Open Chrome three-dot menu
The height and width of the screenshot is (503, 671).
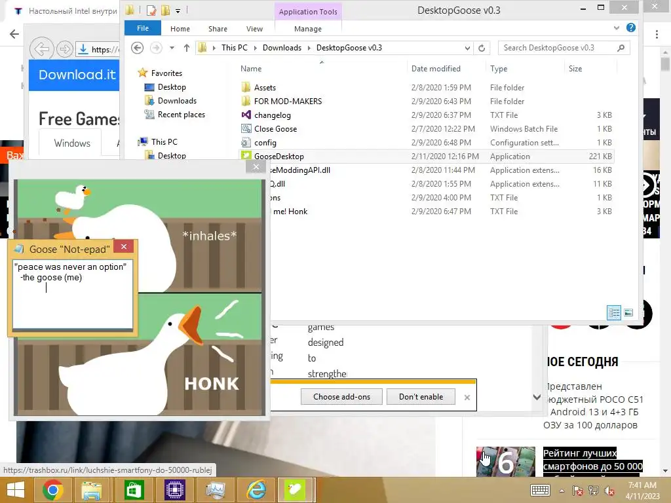click(x=657, y=34)
